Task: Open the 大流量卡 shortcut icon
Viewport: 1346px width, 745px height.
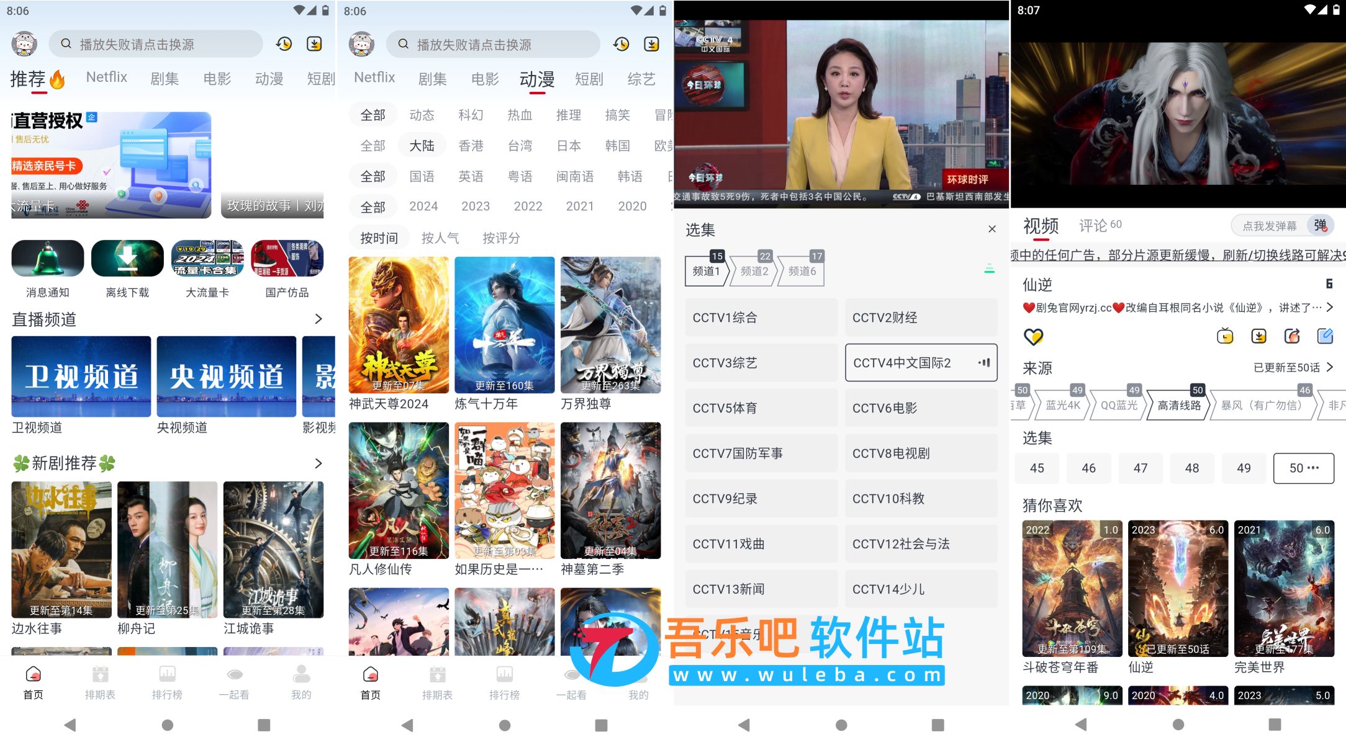Action: pyautogui.click(x=207, y=258)
